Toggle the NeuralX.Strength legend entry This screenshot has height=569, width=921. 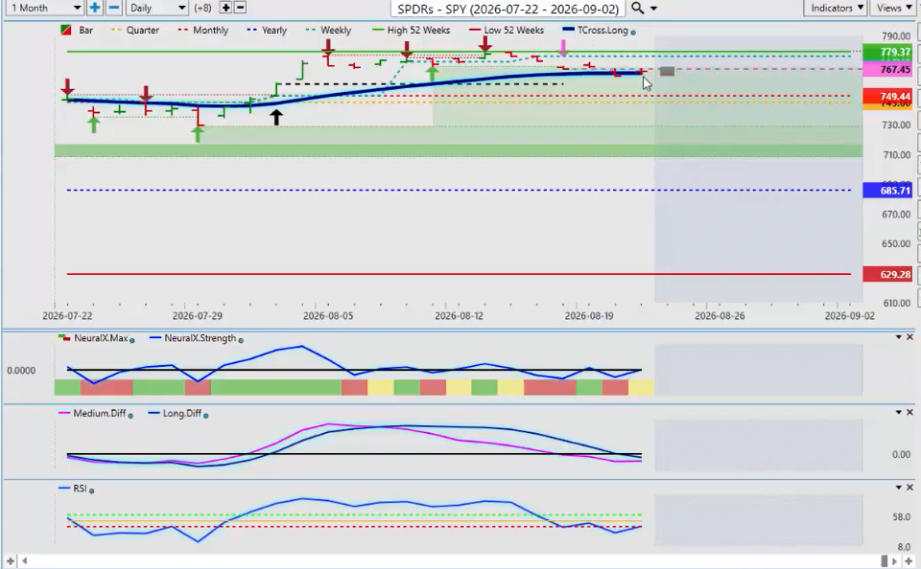(x=193, y=338)
